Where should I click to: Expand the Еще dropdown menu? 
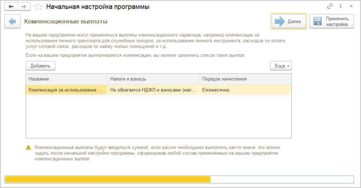pyautogui.click(x=281, y=66)
